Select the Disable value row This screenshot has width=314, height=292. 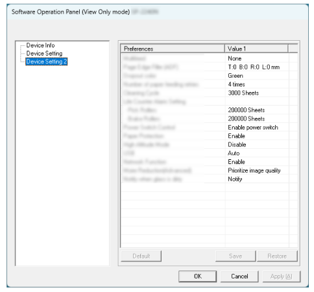point(209,144)
